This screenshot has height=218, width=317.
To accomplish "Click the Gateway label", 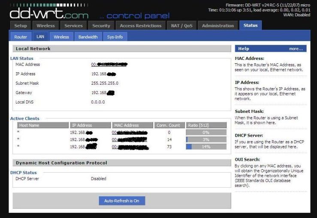I will click(24, 93).
